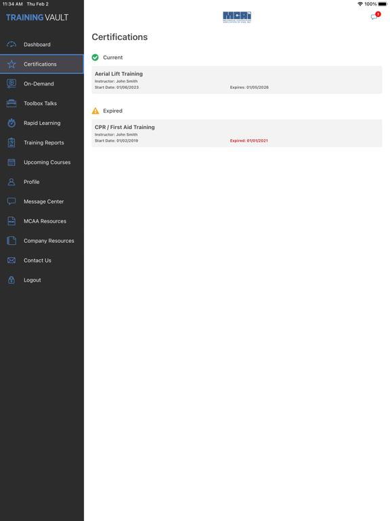Open MCAA Resources section
Screen dimensions: 390x521
pyautogui.click(x=42, y=221)
